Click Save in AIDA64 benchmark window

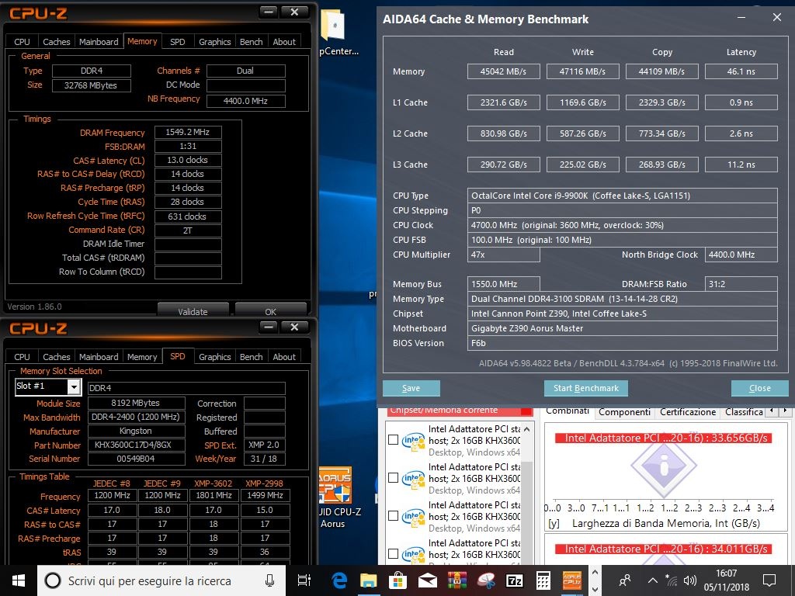(x=411, y=388)
